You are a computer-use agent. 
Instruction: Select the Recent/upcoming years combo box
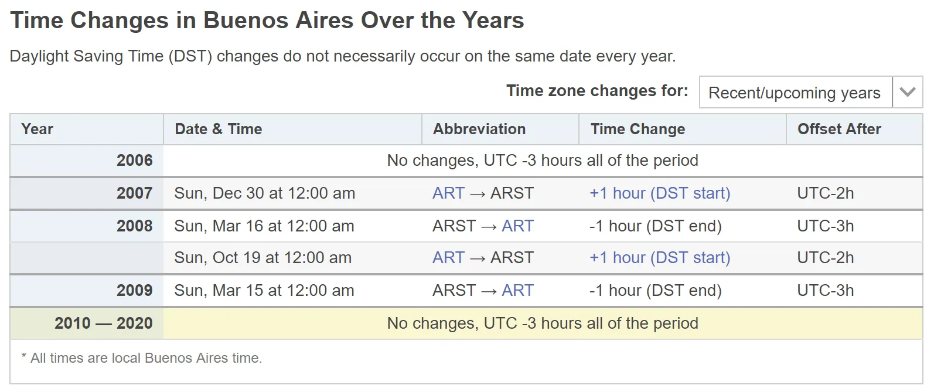coord(811,93)
